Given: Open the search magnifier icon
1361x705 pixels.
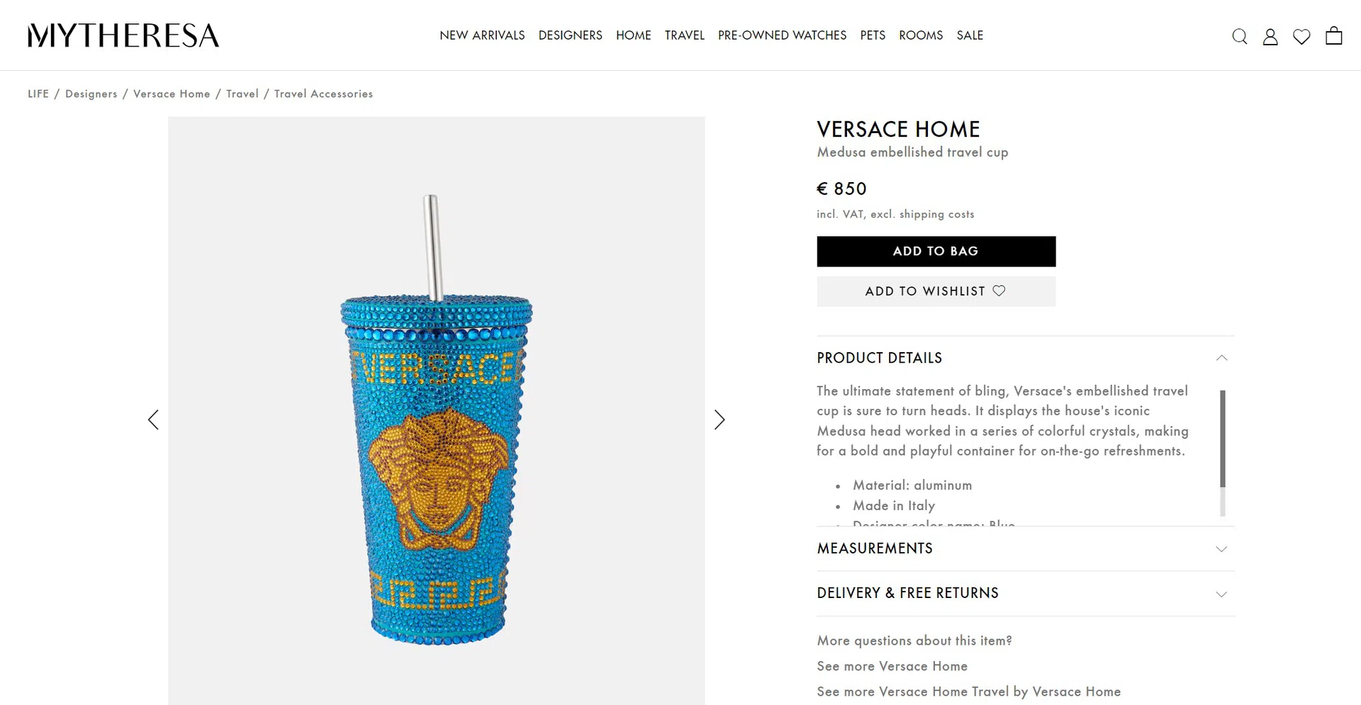Looking at the screenshot, I should point(1239,36).
